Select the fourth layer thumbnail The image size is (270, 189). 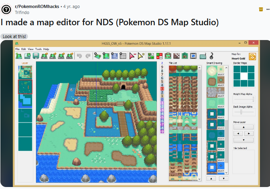(25, 115)
